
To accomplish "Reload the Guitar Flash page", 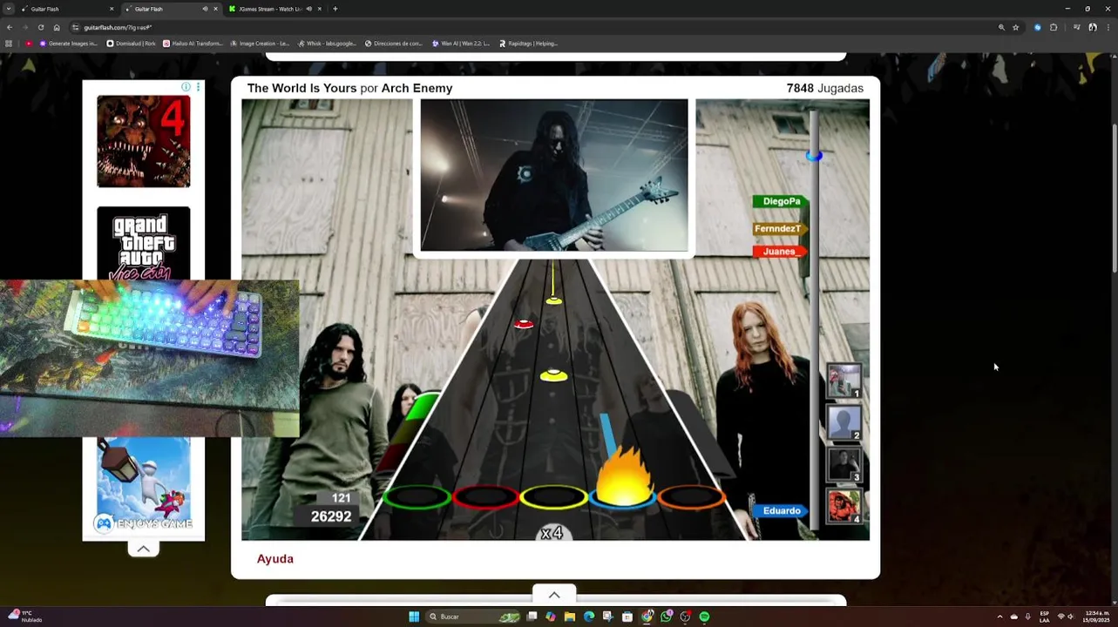I will point(40,27).
